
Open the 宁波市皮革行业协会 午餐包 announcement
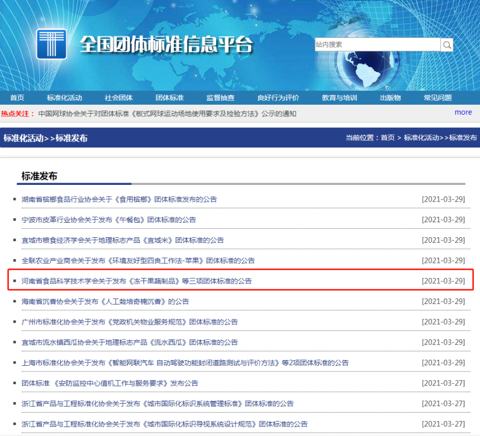tap(109, 220)
